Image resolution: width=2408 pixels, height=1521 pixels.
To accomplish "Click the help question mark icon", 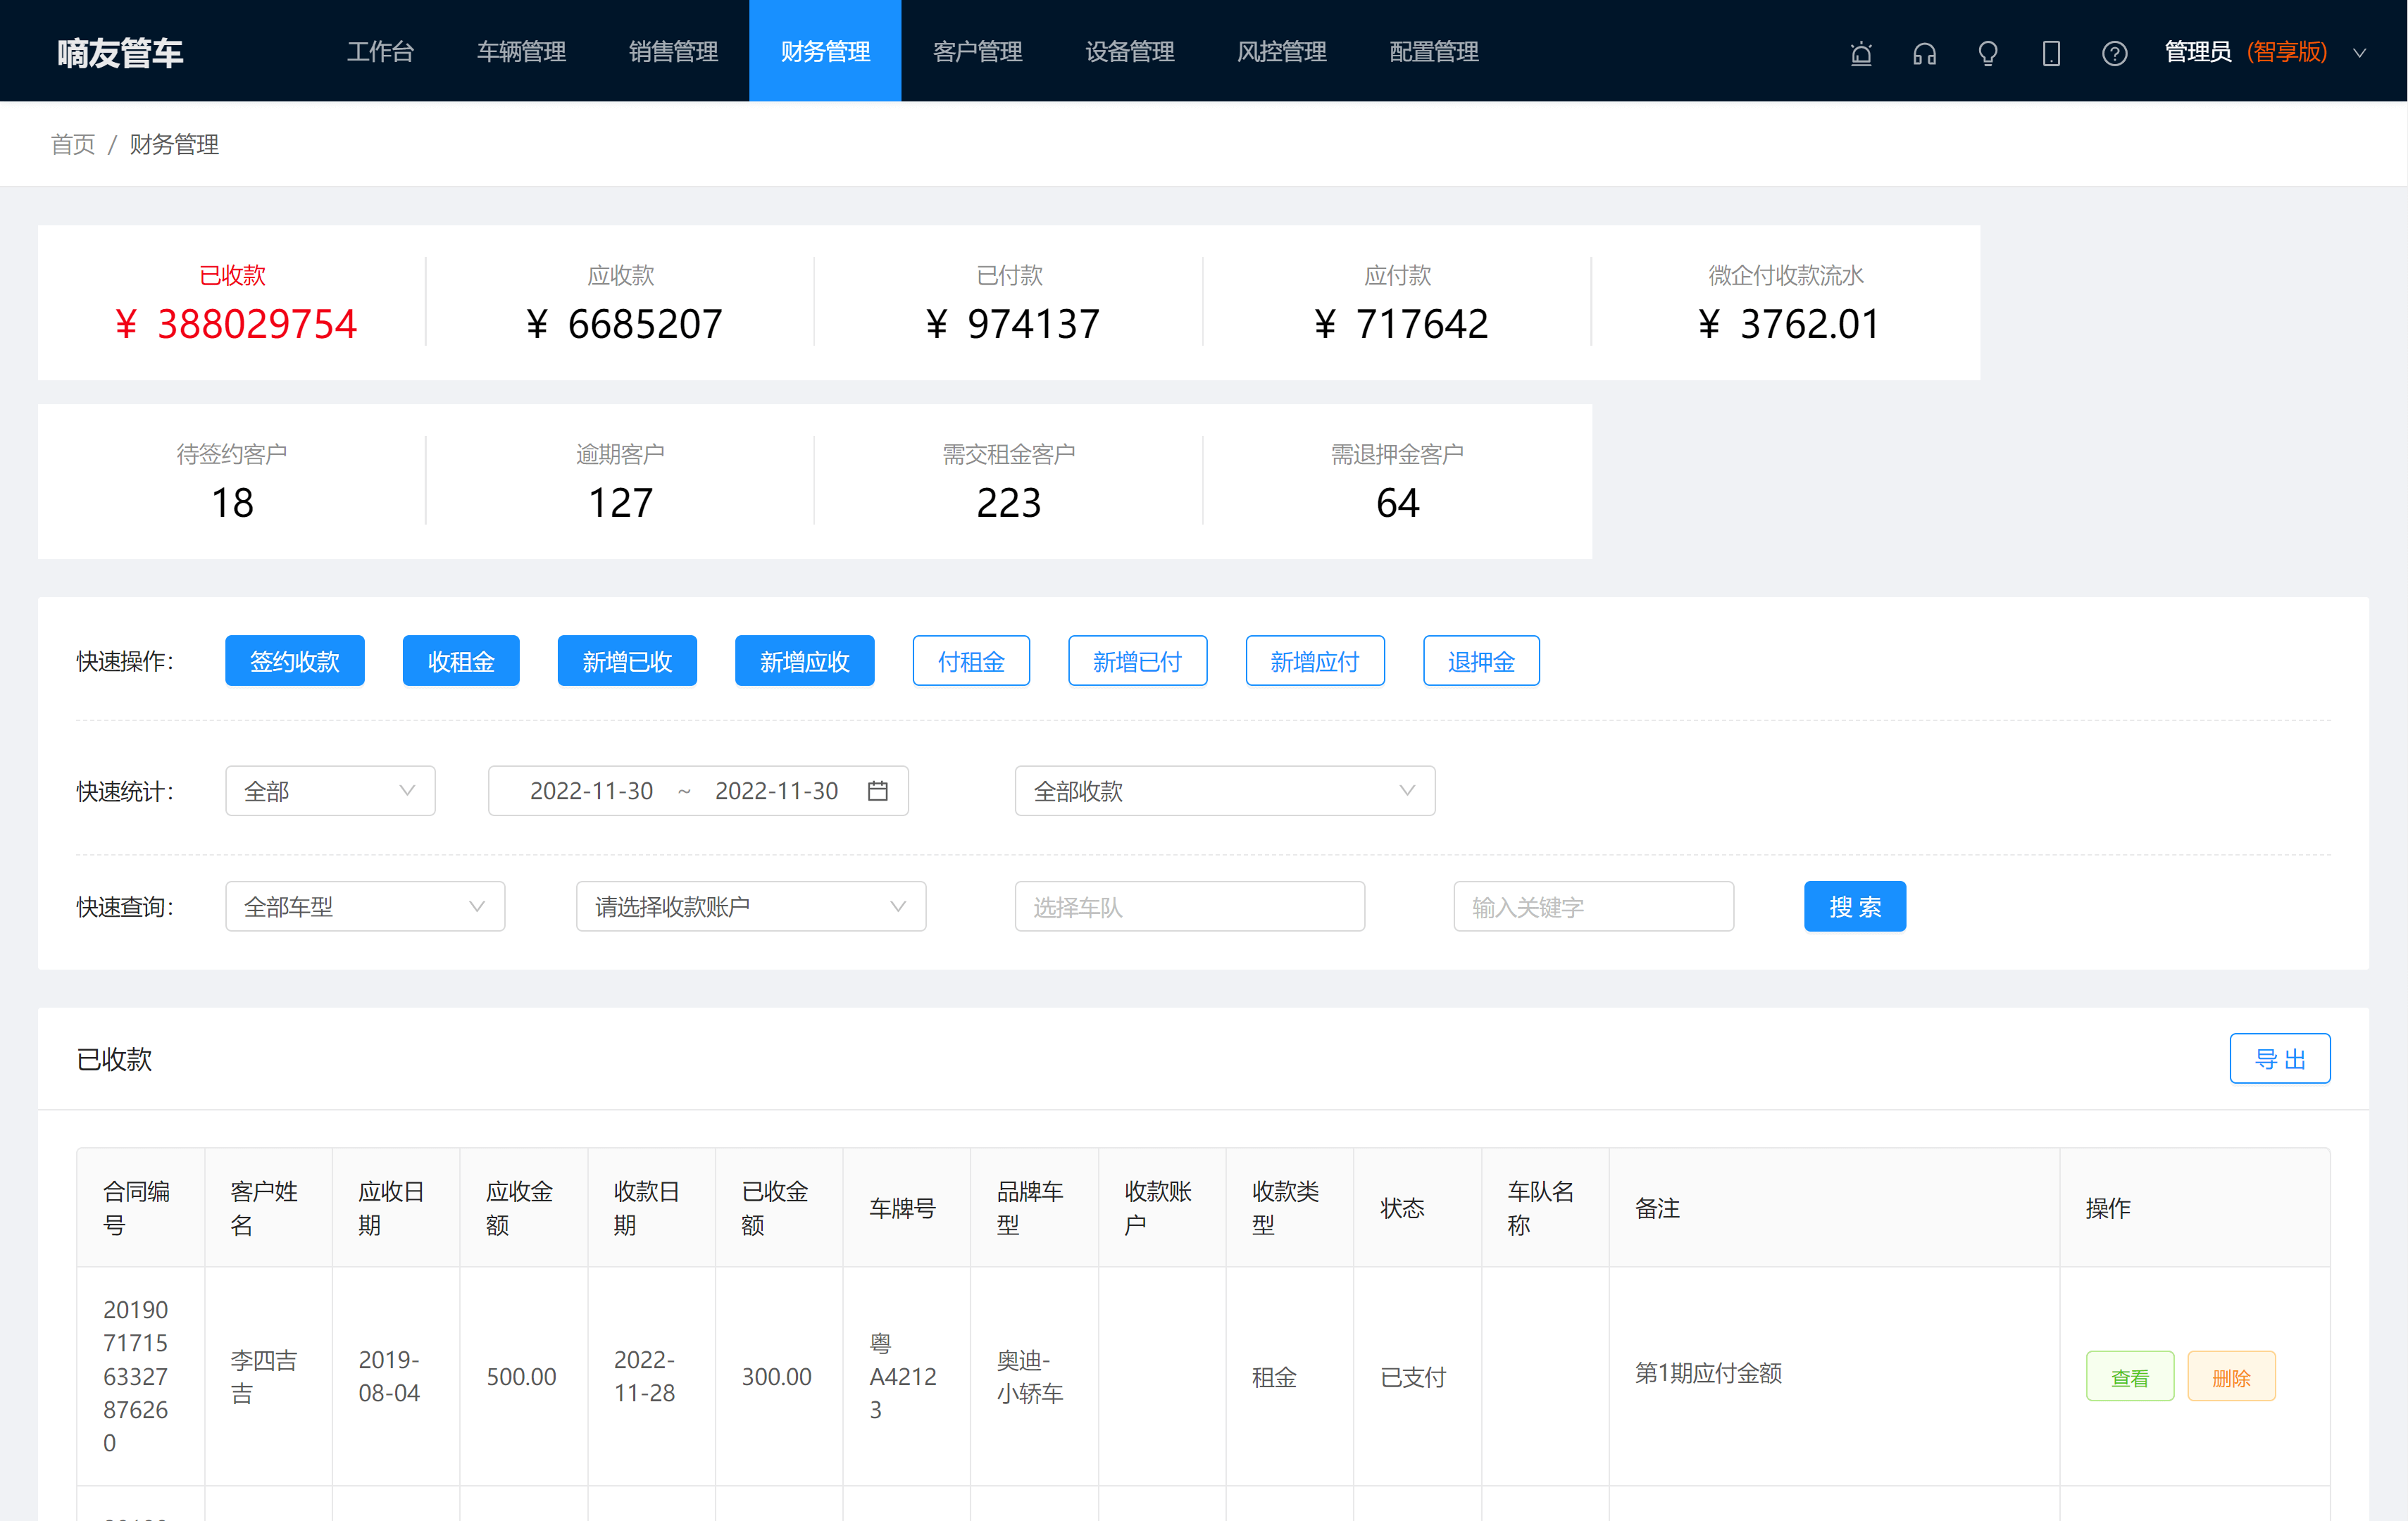I will 2114,53.
